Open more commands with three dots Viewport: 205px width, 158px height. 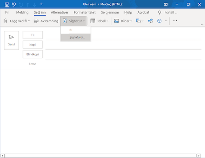click(175, 21)
